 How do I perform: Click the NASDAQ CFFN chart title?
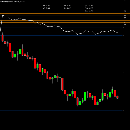(x=19, y=2)
